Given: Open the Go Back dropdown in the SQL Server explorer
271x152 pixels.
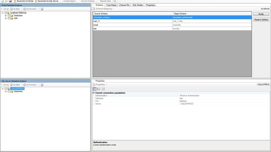Looking at the screenshot, I should (x=22, y=84).
